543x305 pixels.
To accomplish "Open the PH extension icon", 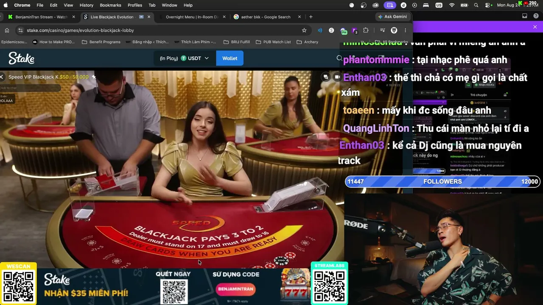I will click(x=344, y=30).
